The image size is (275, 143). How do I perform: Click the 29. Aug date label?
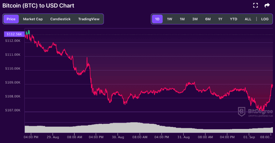pyautogui.click(x=53, y=137)
